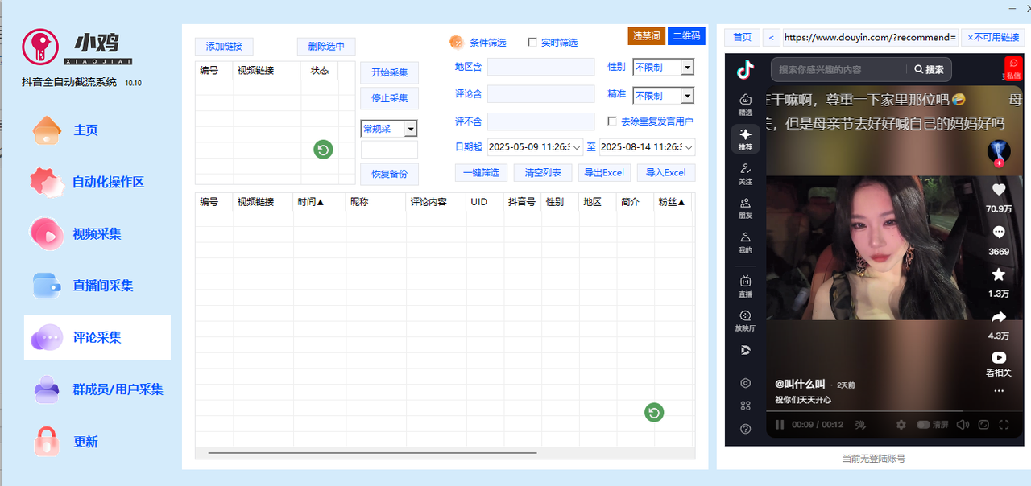Viewport: 1031px width, 486px height.
Task: Open the 放映厅 theater icon in Douyin sidebar
Action: click(745, 321)
